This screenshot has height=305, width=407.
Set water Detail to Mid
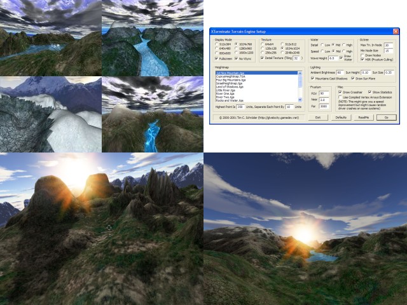point(333,45)
